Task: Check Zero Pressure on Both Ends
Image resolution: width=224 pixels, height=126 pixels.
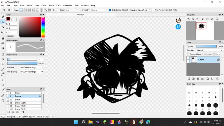Action: (x=153, y=10)
